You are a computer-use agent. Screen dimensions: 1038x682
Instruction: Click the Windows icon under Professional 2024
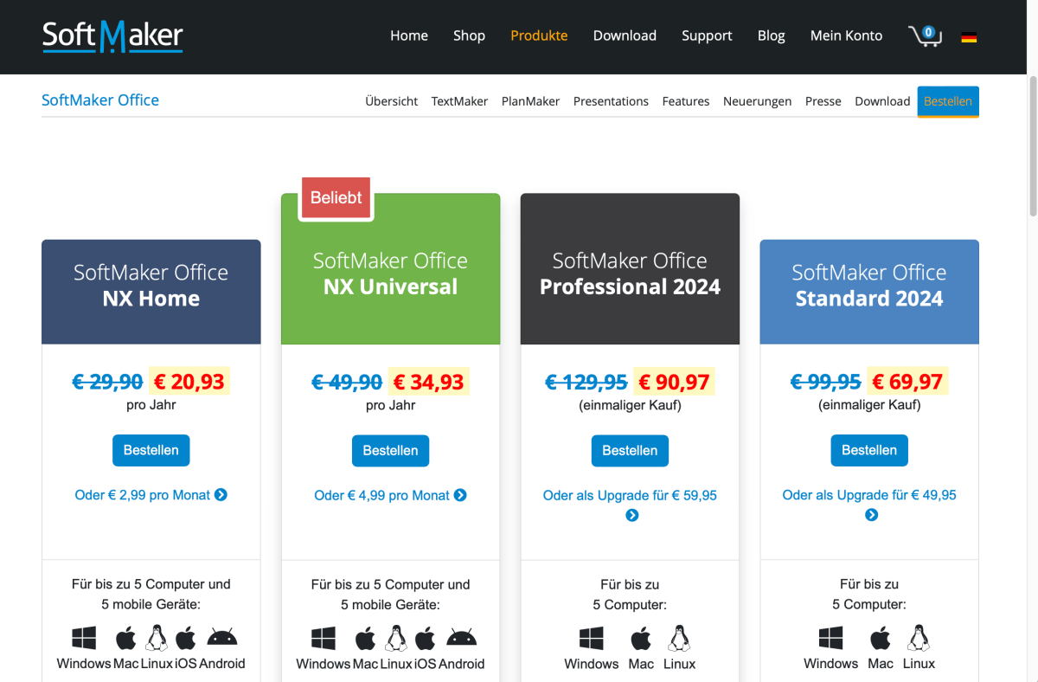[x=592, y=640]
